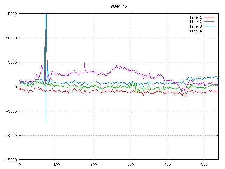Click the 100 x-axis tick label

56,164
